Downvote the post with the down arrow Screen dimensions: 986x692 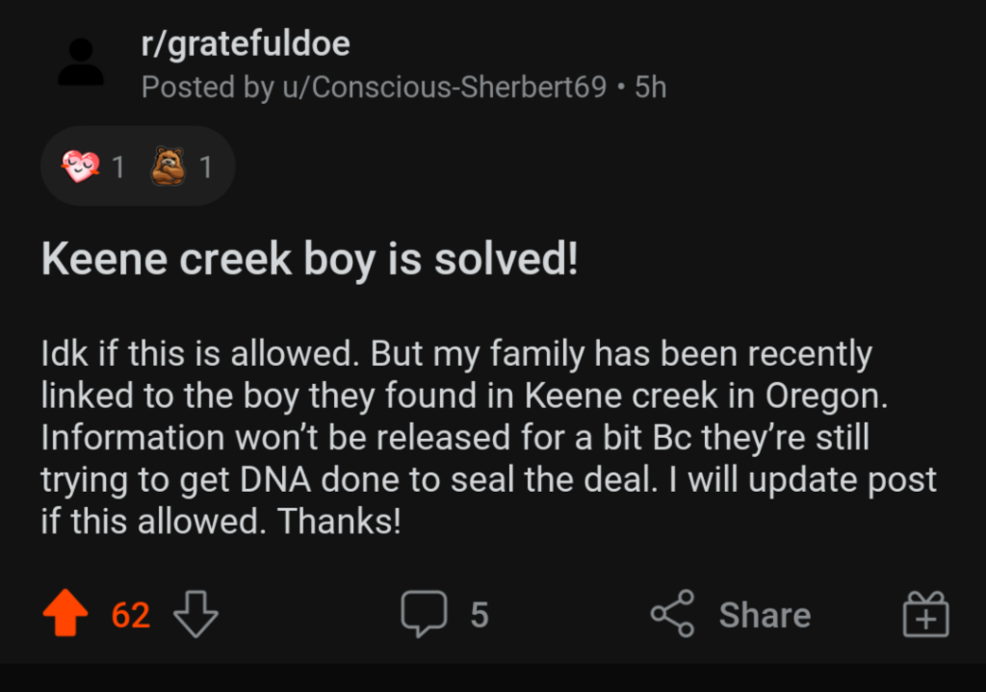point(195,614)
